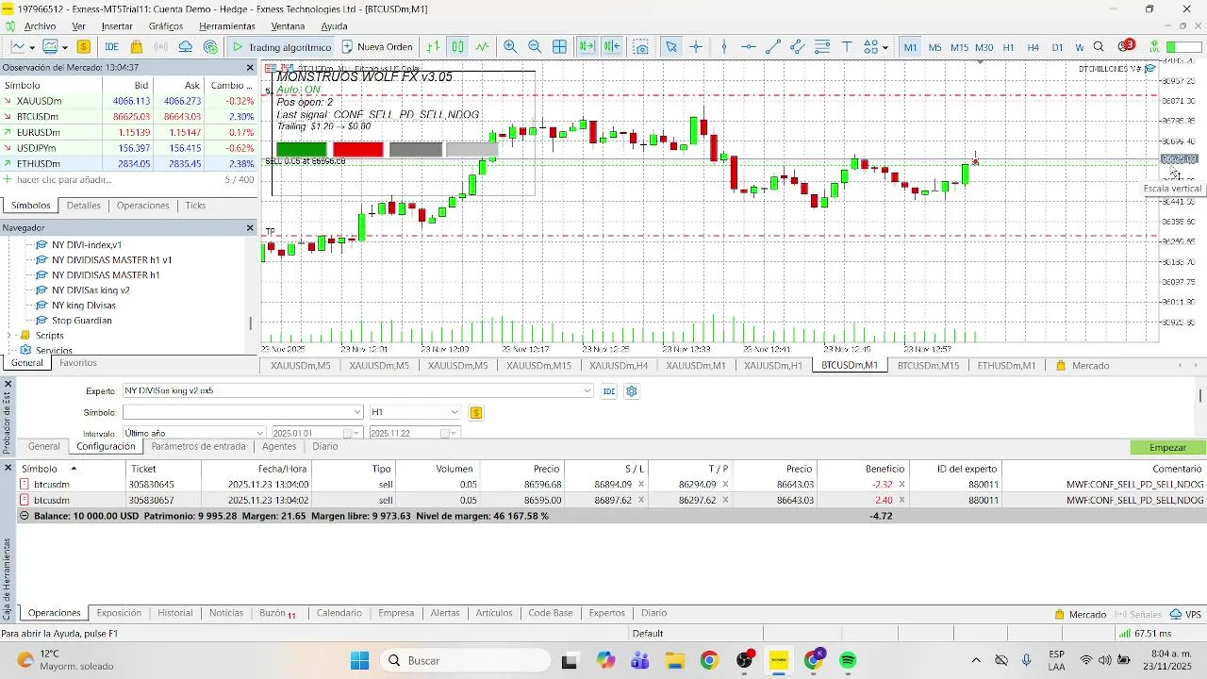Switch chart timeframe to D1

pyautogui.click(x=1058, y=47)
